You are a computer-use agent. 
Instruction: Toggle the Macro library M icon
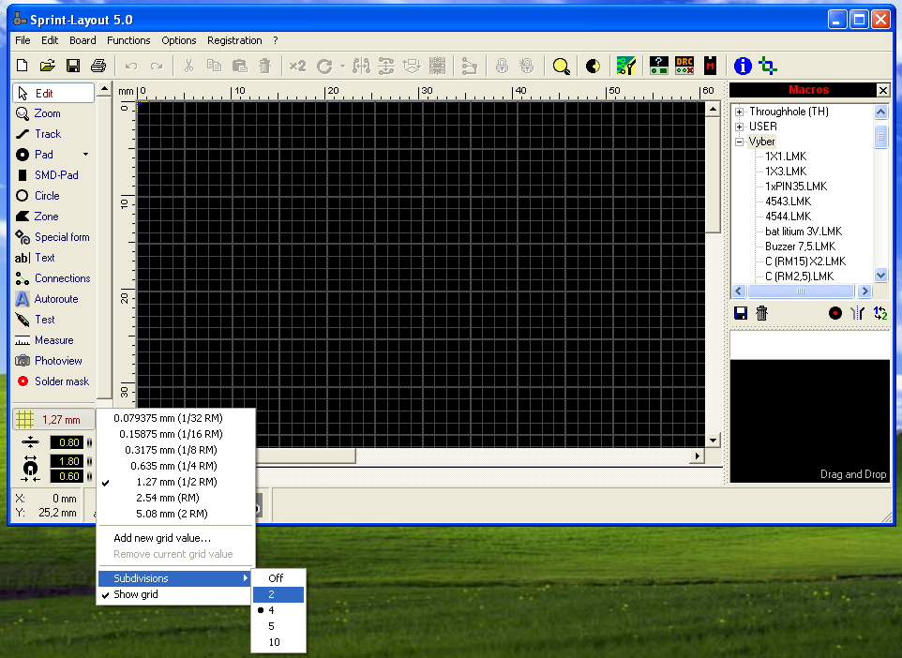(710, 66)
